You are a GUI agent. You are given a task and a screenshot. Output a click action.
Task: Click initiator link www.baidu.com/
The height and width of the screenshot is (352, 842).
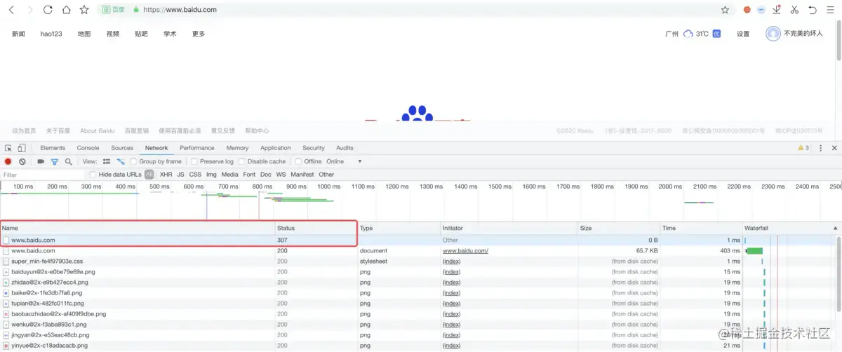coord(465,250)
